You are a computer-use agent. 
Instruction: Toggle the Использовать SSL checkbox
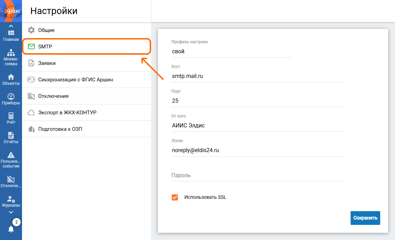(x=175, y=197)
